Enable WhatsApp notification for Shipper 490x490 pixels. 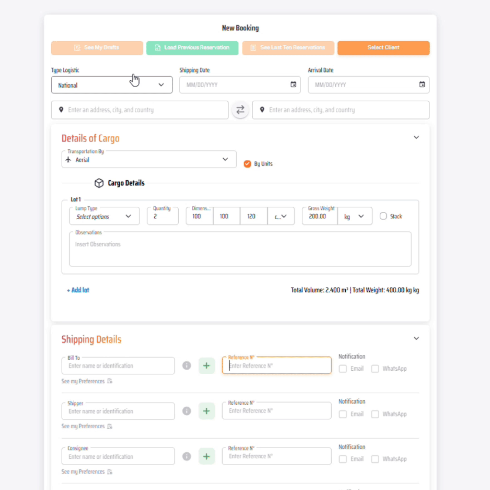[x=375, y=414]
